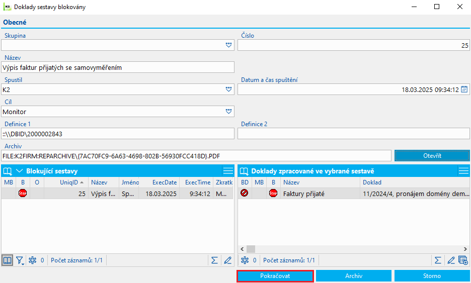Click Doklad column header
The height and width of the screenshot is (283, 471).
click(415, 182)
